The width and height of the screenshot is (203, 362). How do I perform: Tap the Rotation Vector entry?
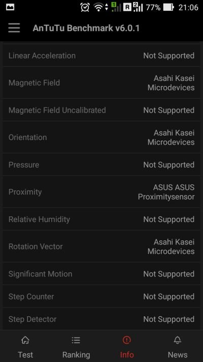[101, 246]
